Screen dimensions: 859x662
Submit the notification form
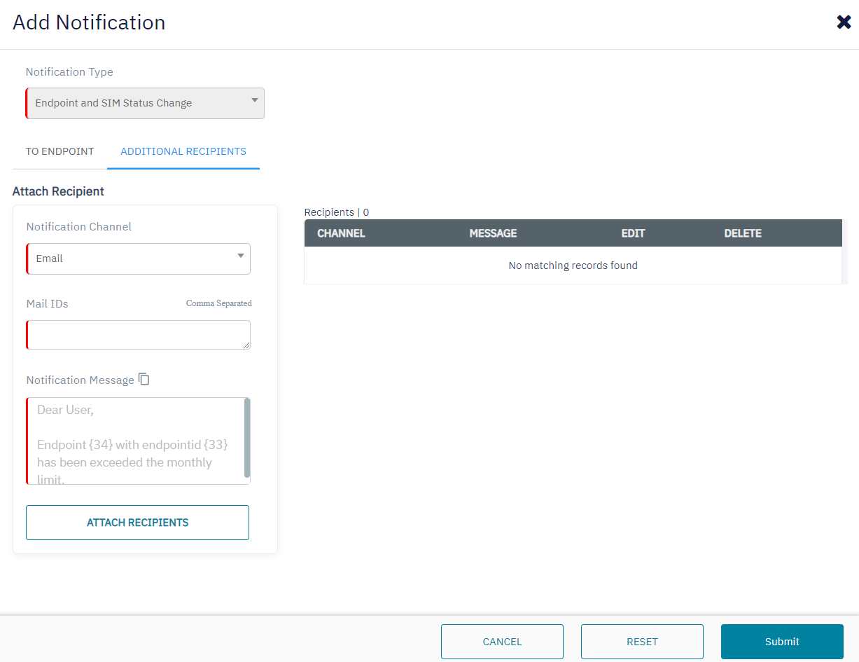[x=782, y=642]
